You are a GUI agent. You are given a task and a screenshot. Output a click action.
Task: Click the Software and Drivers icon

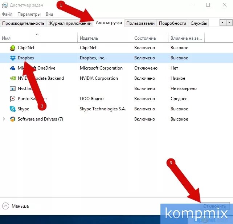(13, 119)
